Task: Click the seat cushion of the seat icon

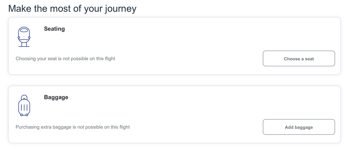Action: pos(24,41)
